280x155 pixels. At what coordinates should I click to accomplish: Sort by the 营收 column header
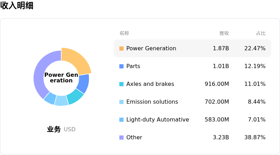tap(224, 33)
